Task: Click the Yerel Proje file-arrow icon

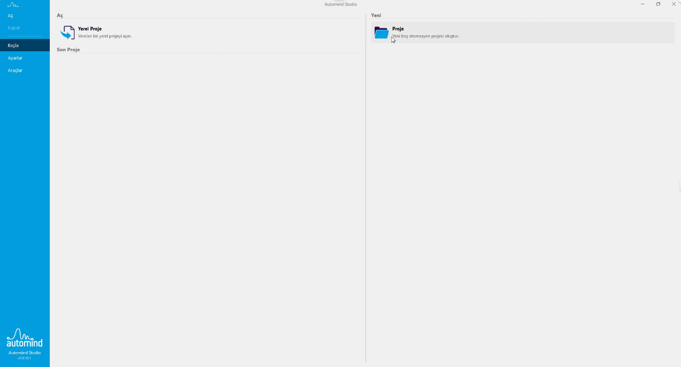Action: pyautogui.click(x=67, y=33)
